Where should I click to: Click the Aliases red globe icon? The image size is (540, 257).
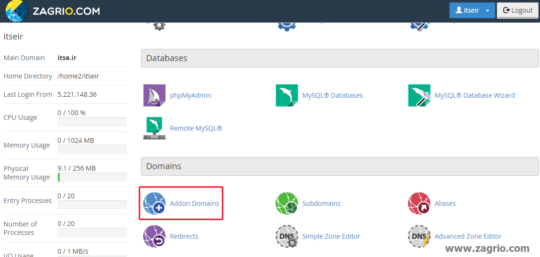pyautogui.click(x=419, y=203)
